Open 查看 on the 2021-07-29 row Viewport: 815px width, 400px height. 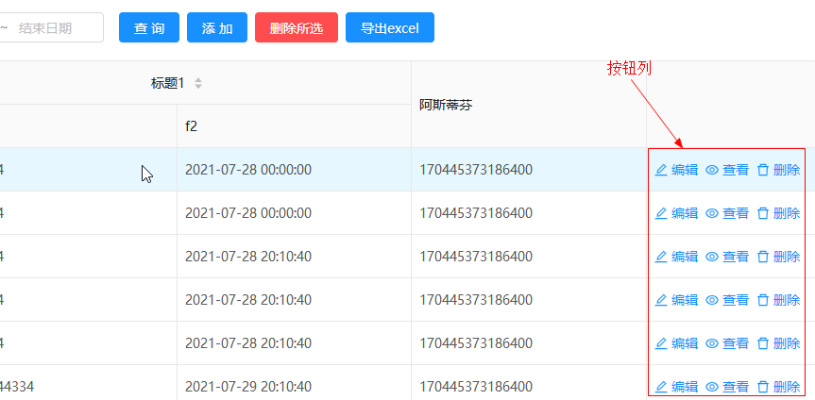[x=726, y=387]
